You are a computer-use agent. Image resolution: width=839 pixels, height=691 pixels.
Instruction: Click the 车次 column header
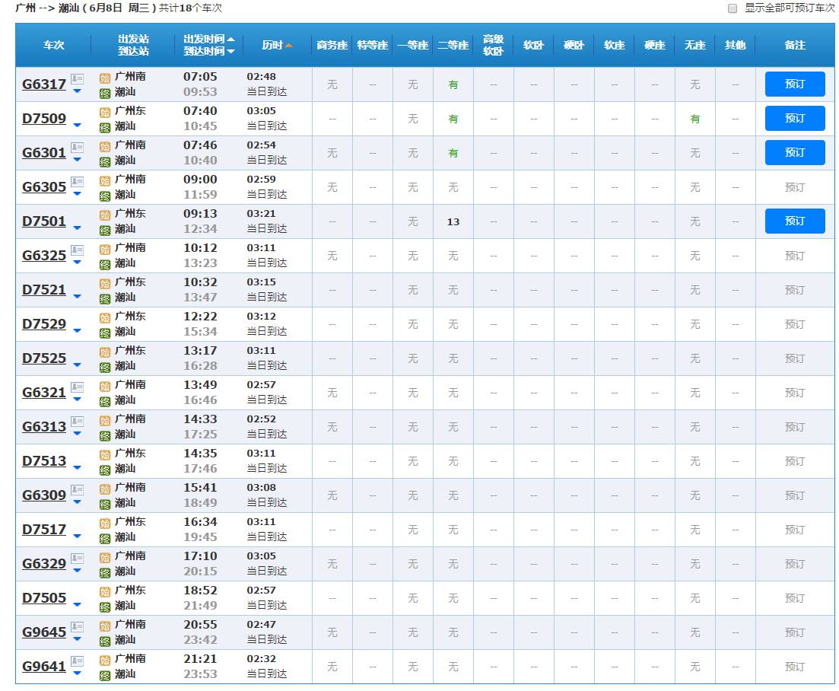tap(53, 45)
